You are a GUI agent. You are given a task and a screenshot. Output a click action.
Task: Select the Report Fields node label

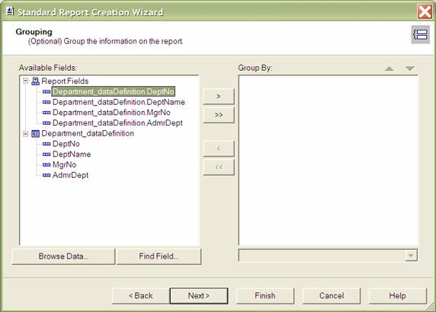pos(65,81)
